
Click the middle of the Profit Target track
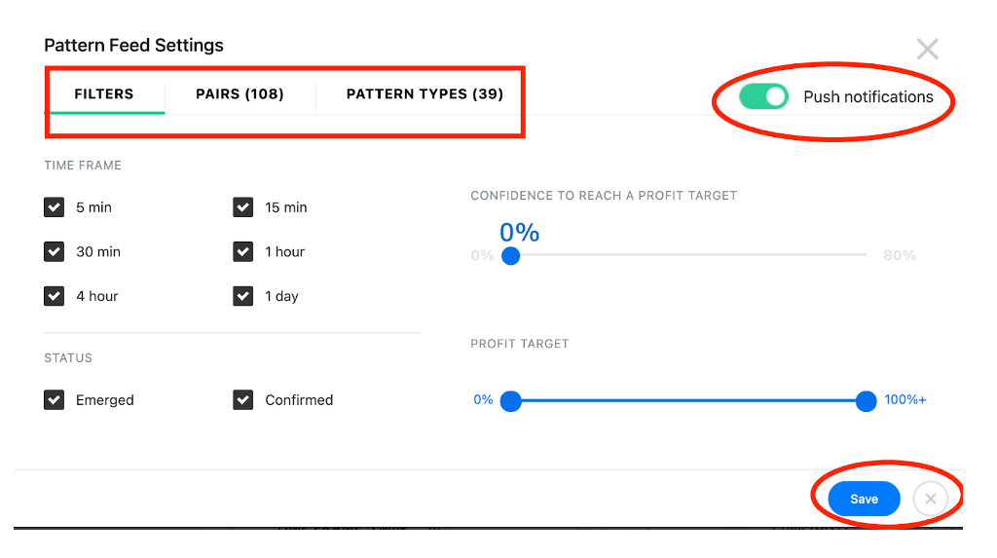pyautogui.click(x=688, y=401)
